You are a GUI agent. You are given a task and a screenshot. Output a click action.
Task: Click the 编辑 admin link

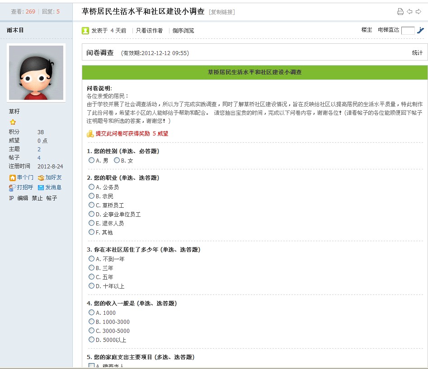23,198
